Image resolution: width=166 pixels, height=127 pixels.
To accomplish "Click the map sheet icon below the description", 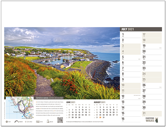I will point(38,122).
